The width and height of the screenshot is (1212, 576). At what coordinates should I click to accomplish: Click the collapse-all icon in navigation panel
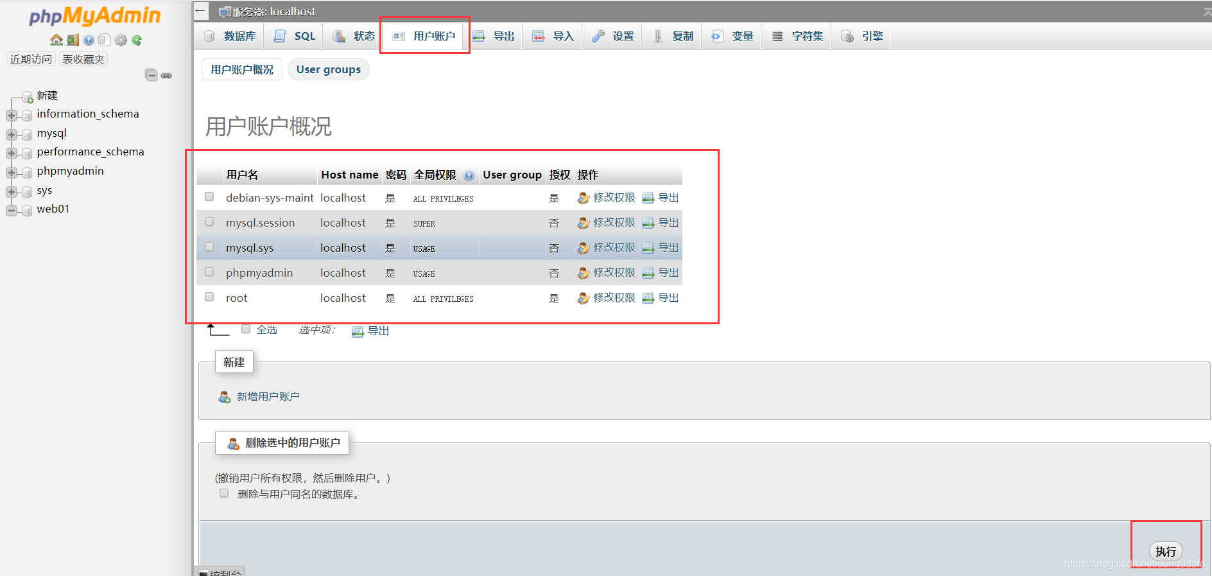click(151, 75)
